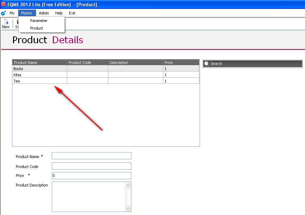This screenshot has width=305, height=215.
Task: Click the Product Description scrollbar up arrow
Action: (x=128, y=185)
